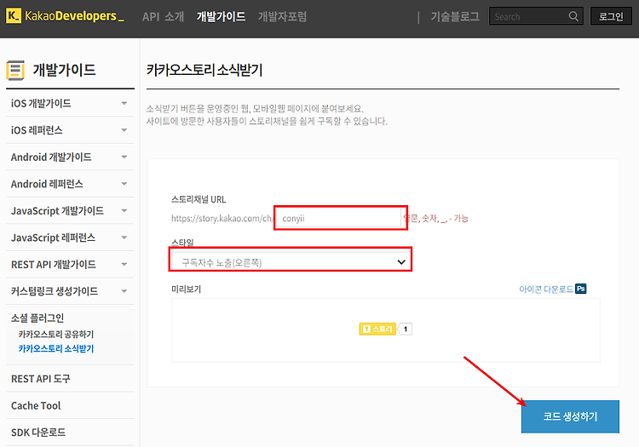The image size is (639, 447).
Task: Expand JavaScript 레퍼런스 section
Action: click(x=70, y=238)
